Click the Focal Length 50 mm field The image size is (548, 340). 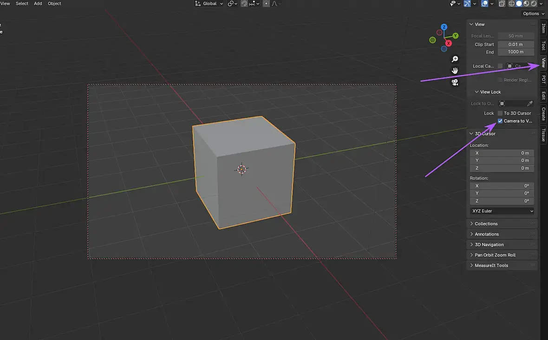516,36
